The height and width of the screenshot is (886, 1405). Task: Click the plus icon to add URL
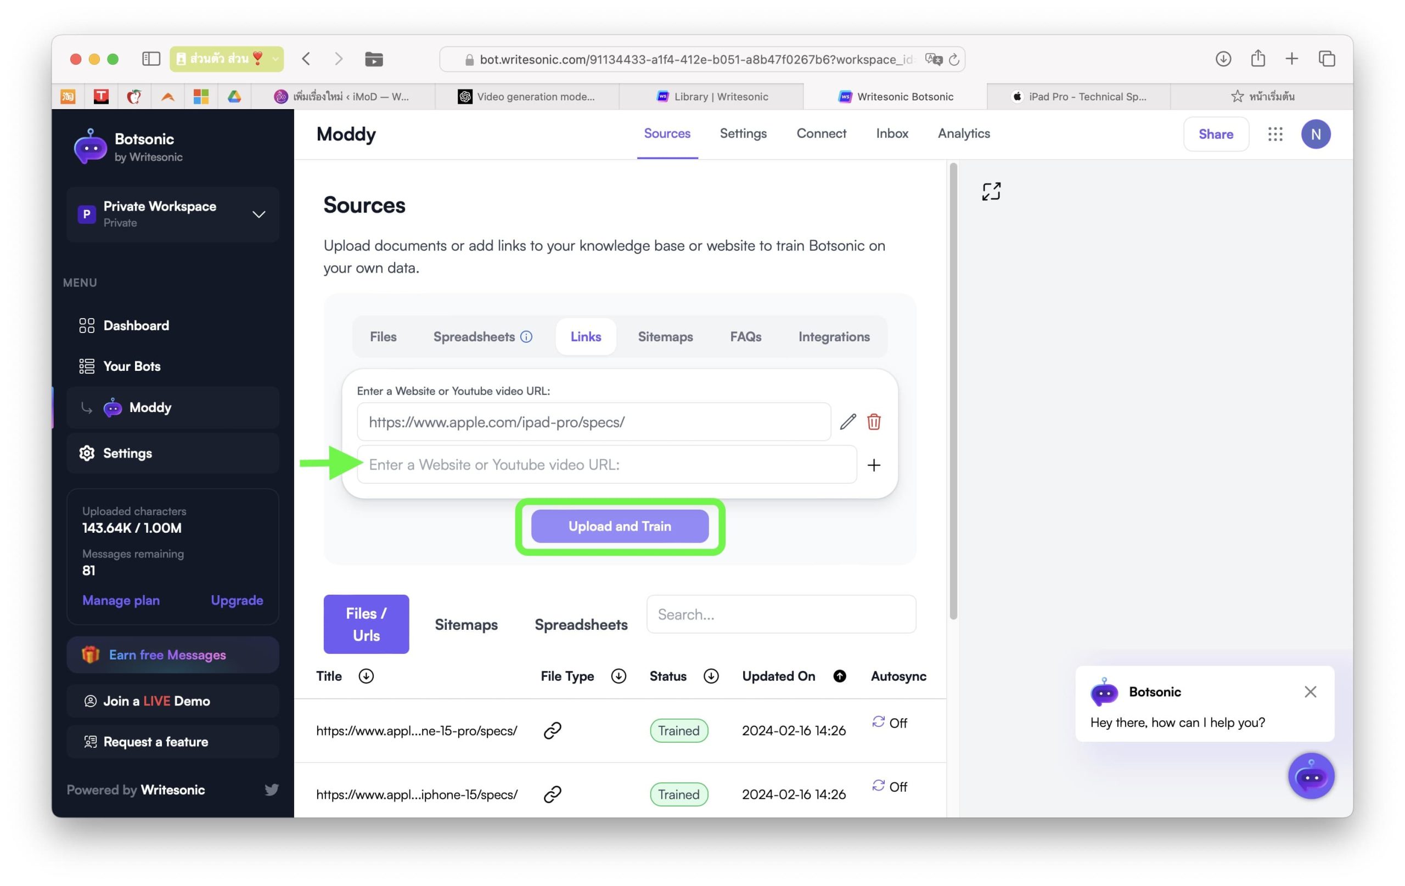873,465
